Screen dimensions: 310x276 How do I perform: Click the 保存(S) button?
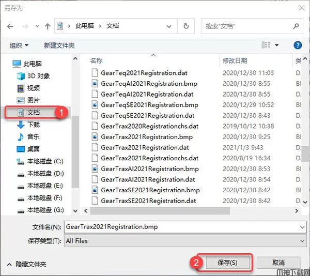227,263
